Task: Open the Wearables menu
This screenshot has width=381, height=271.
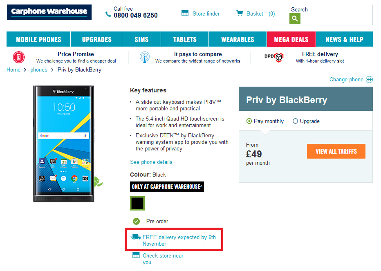Action: pos(238,39)
